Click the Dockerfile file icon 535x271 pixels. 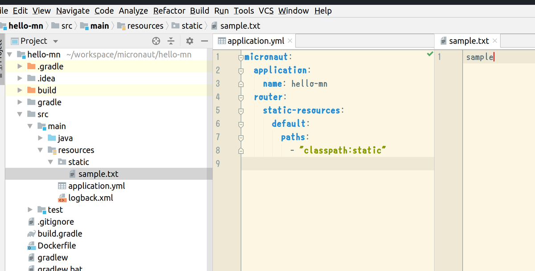pos(31,246)
